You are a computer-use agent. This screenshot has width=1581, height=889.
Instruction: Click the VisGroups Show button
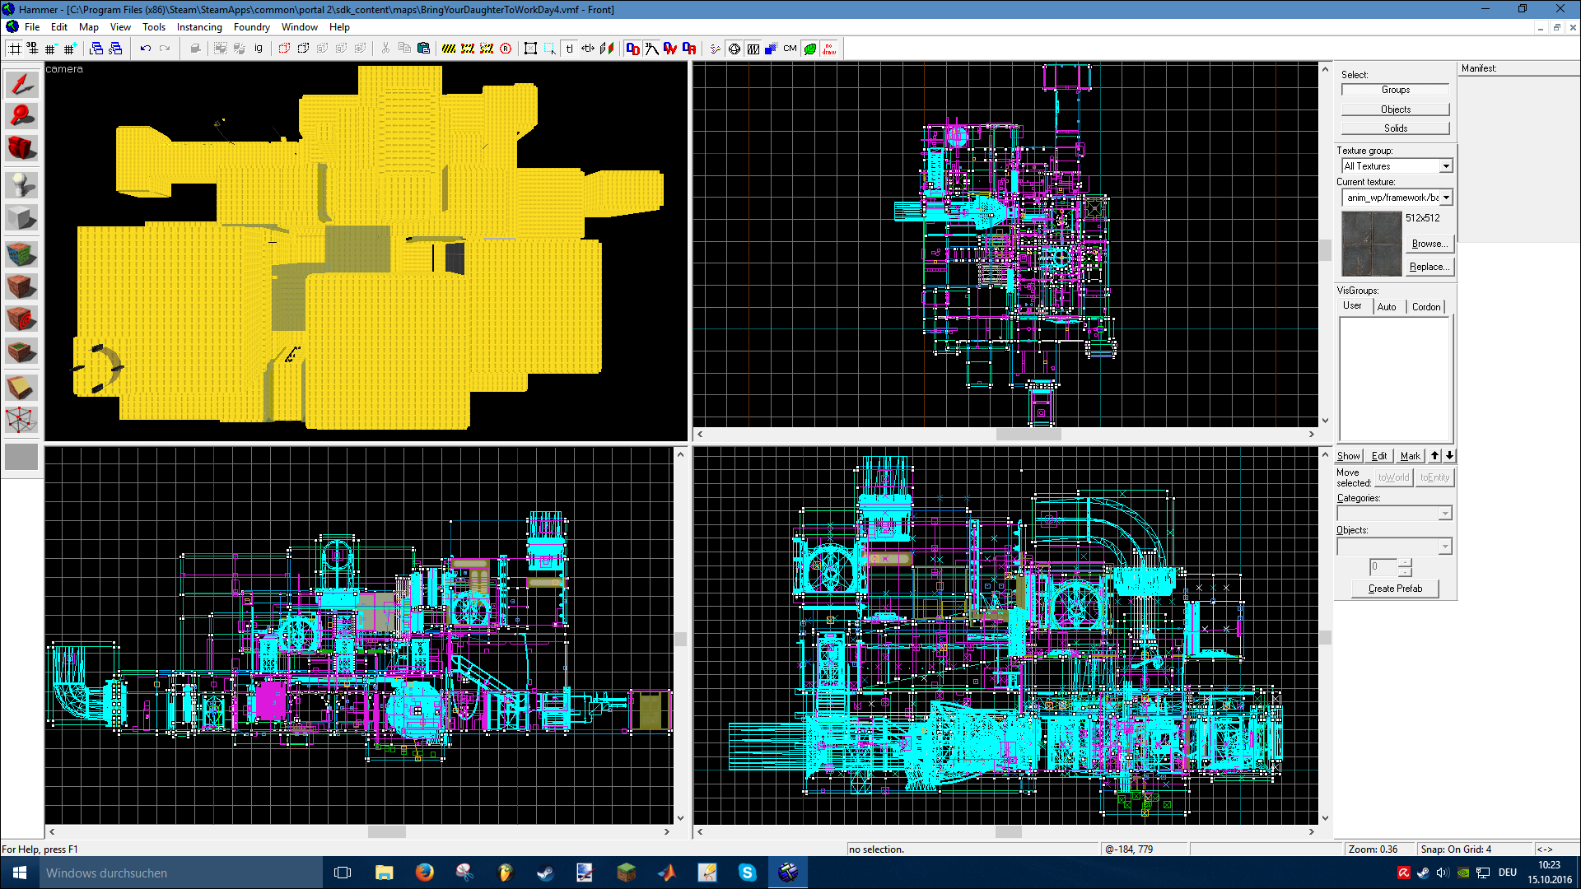(1348, 456)
